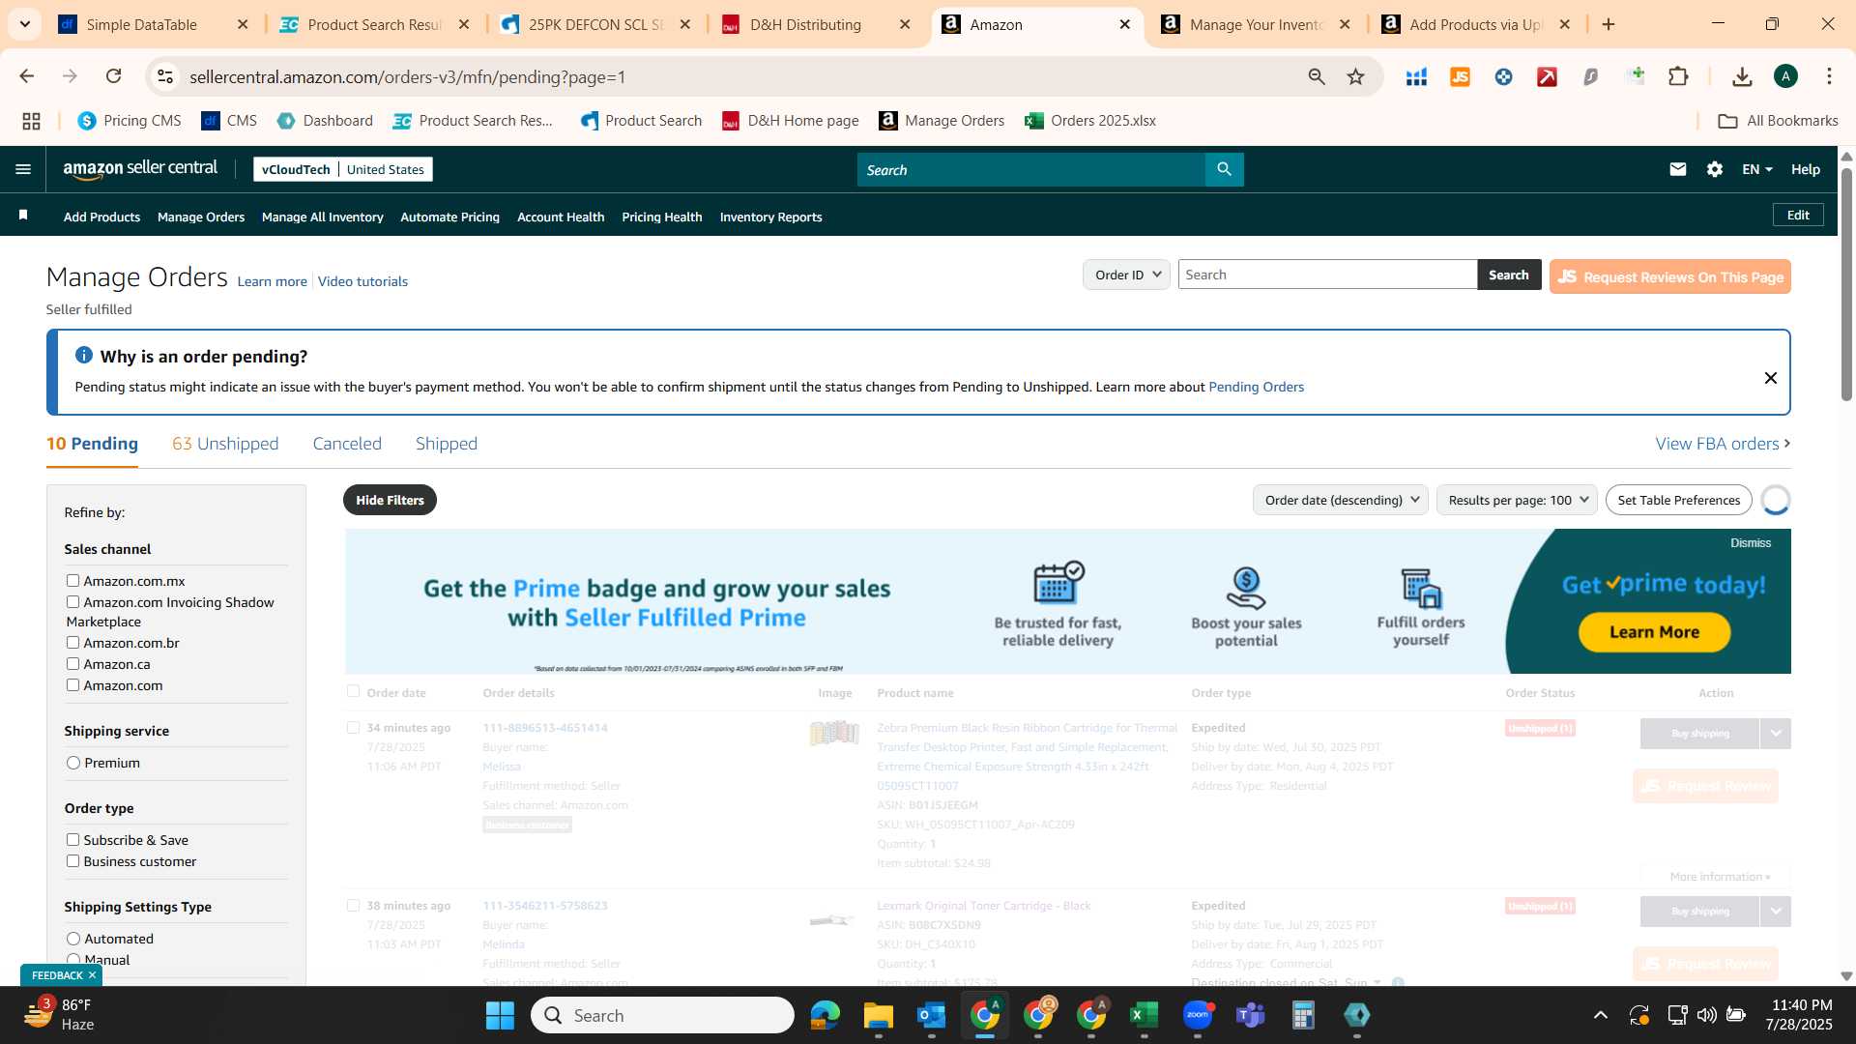Check Business customer order type
Screen dimensions: 1856x1044
(72, 860)
